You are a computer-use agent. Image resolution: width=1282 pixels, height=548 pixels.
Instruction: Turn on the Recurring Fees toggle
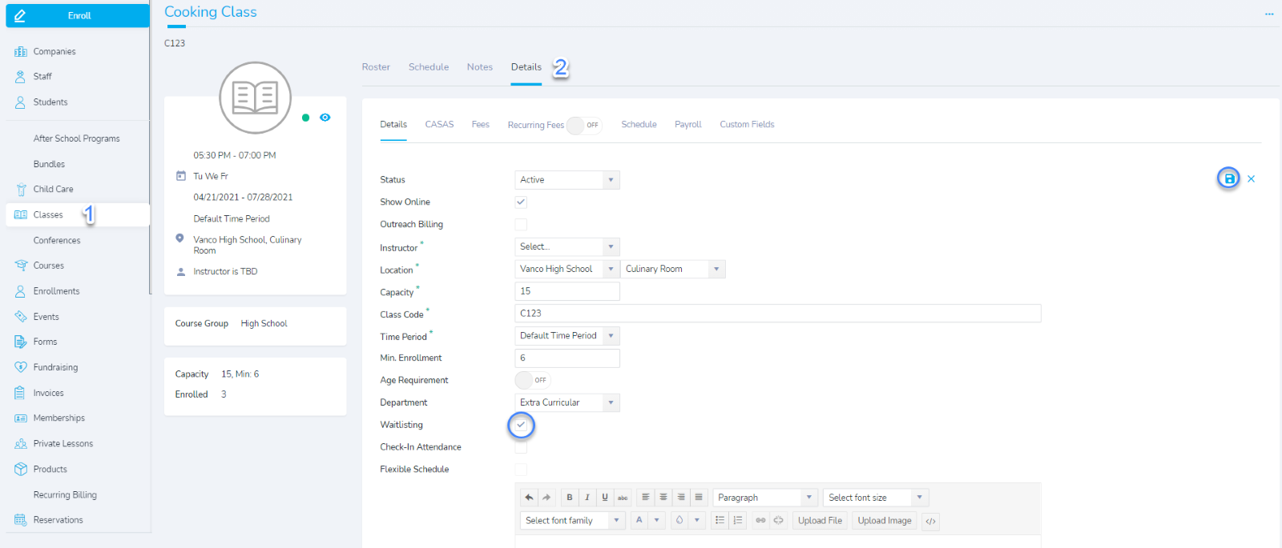(584, 125)
